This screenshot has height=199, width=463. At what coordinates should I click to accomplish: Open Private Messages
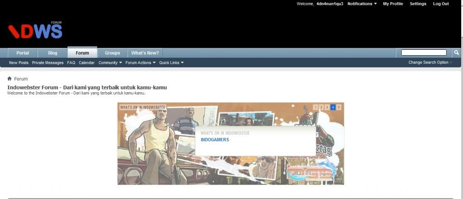(48, 62)
